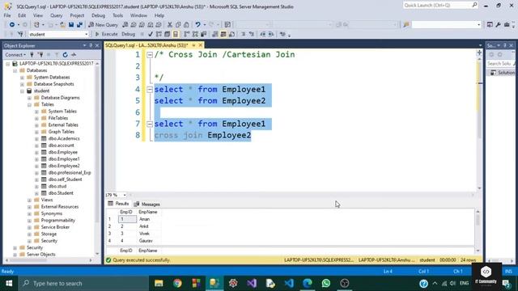Image resolution: width=518 pixels, height=291 pixels.
Task: Collapse the select statement on line 4
Action: (150, 90)
